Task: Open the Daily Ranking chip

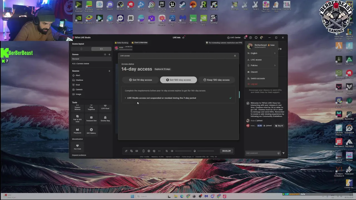Action: click(122, 43)
